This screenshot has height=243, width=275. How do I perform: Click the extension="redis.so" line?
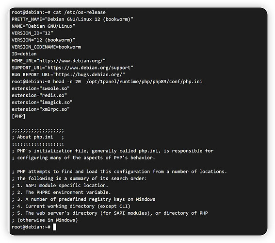pos(39,95)
